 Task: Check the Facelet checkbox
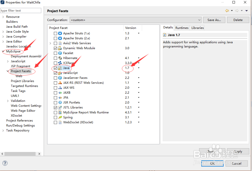click(x=55, y=53)
